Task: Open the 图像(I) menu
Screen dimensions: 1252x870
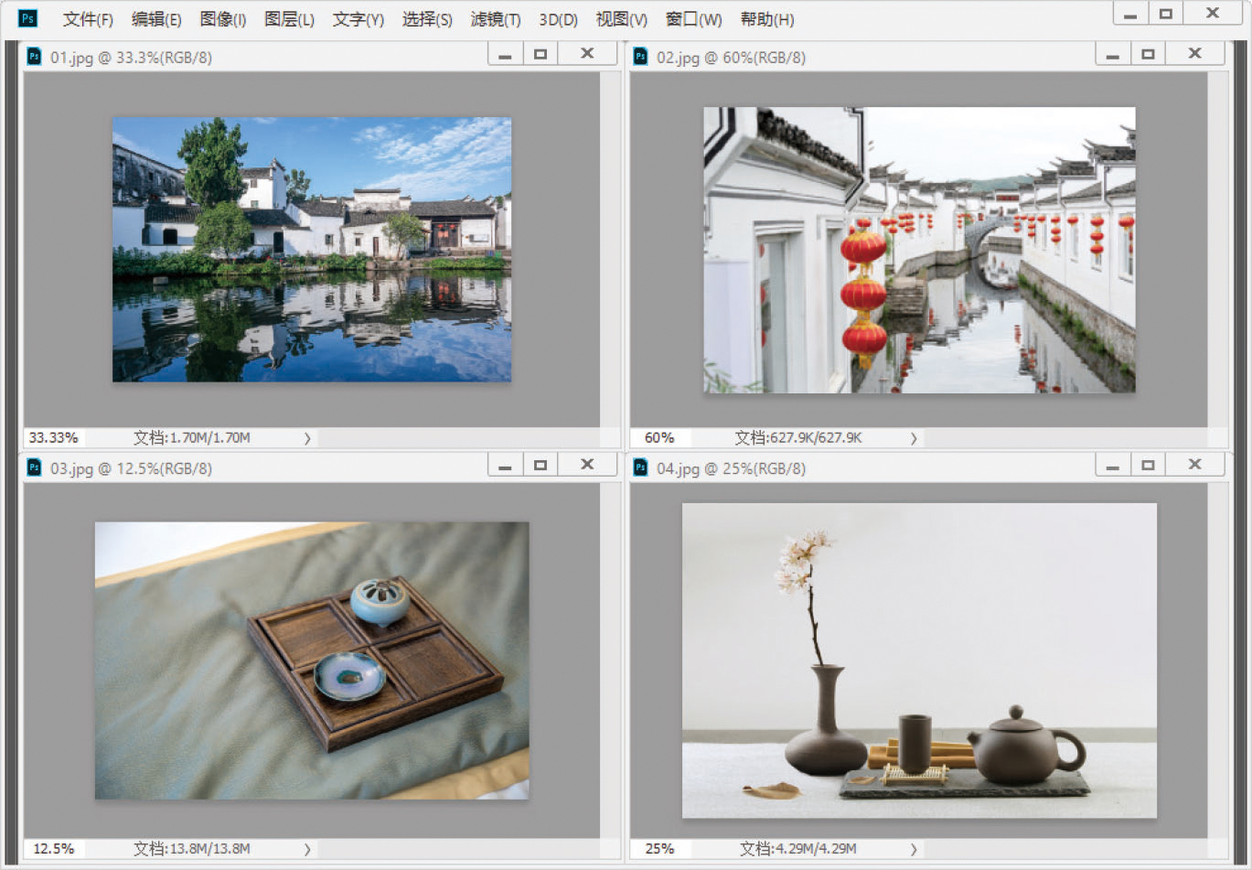Action: click(x=223, y=19)
